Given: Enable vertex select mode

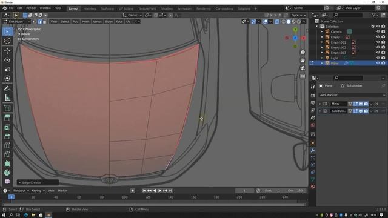Looking at the screenshot, I should [x=35, y=22].
